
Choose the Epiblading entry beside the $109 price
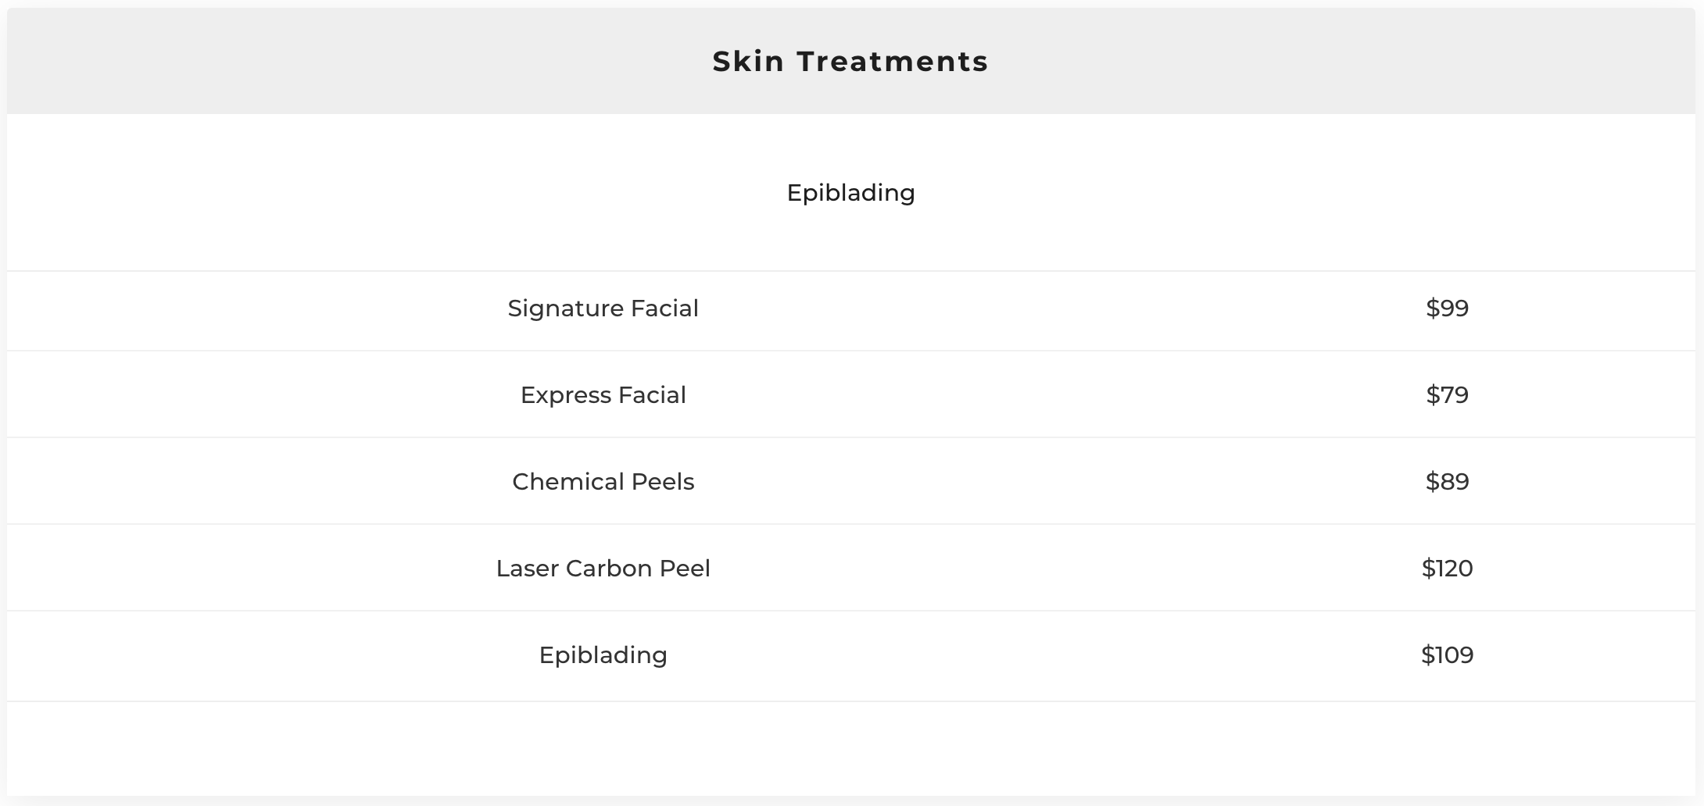pos(603,655)
